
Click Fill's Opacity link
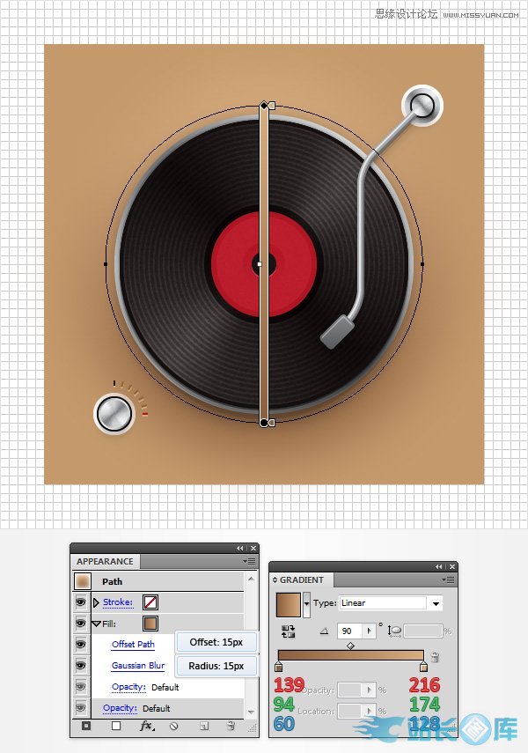tap(128, 687)
